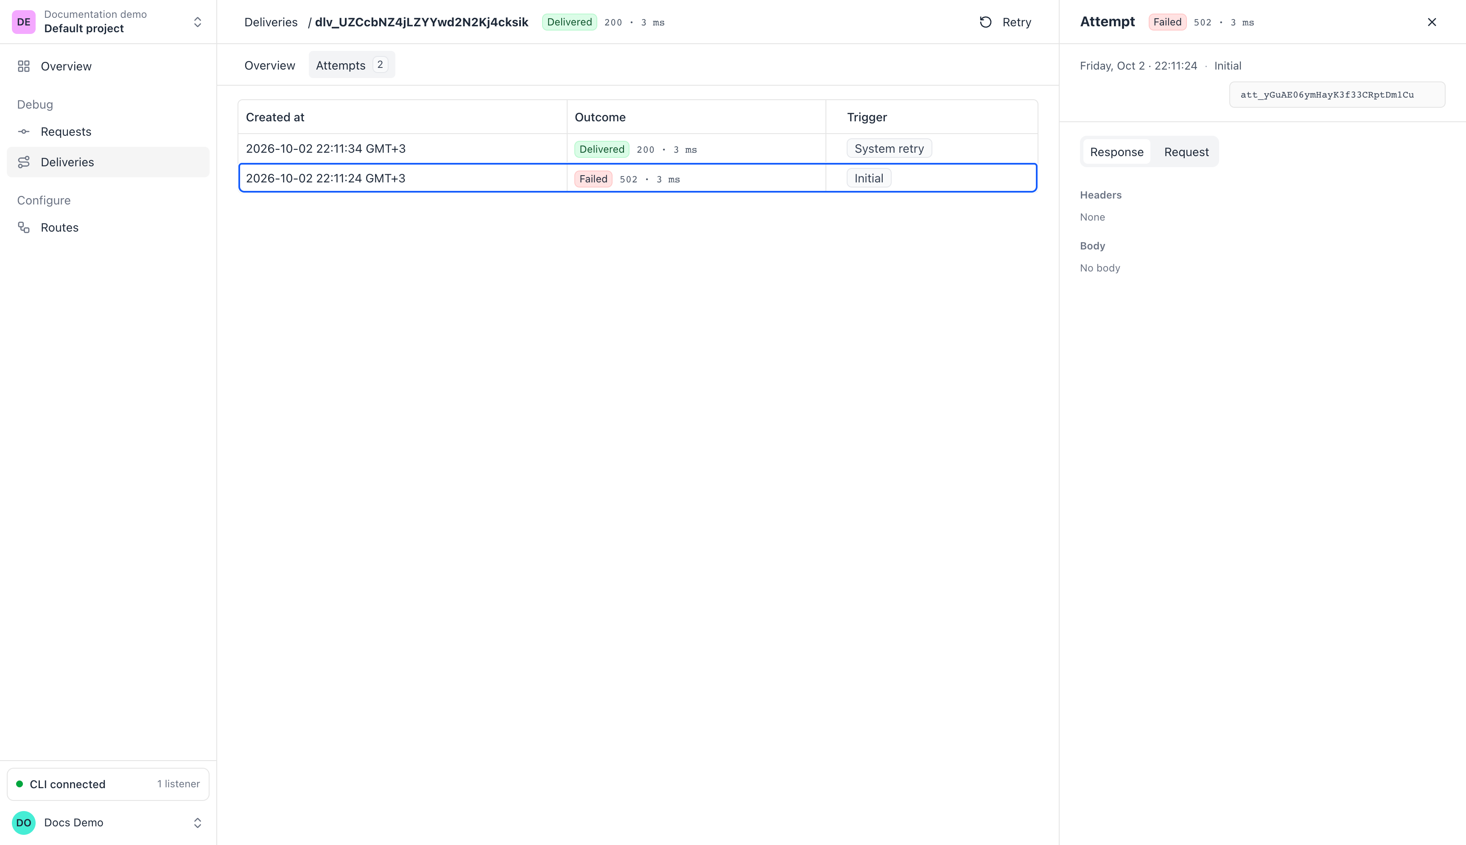Click the 1 listener text
1466x845 pixels.
(x=178, y=783)
